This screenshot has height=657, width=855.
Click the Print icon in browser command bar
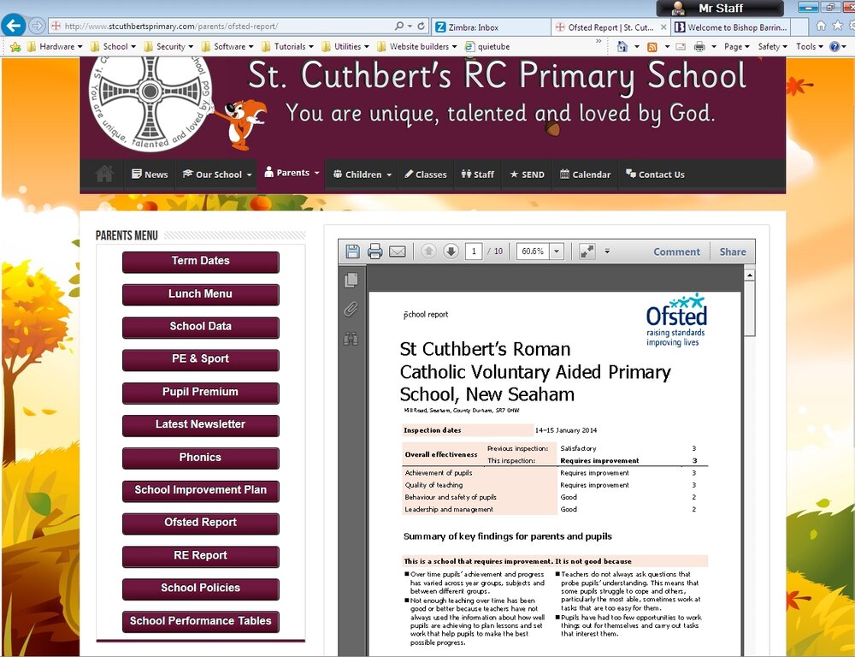click(699, 47)
